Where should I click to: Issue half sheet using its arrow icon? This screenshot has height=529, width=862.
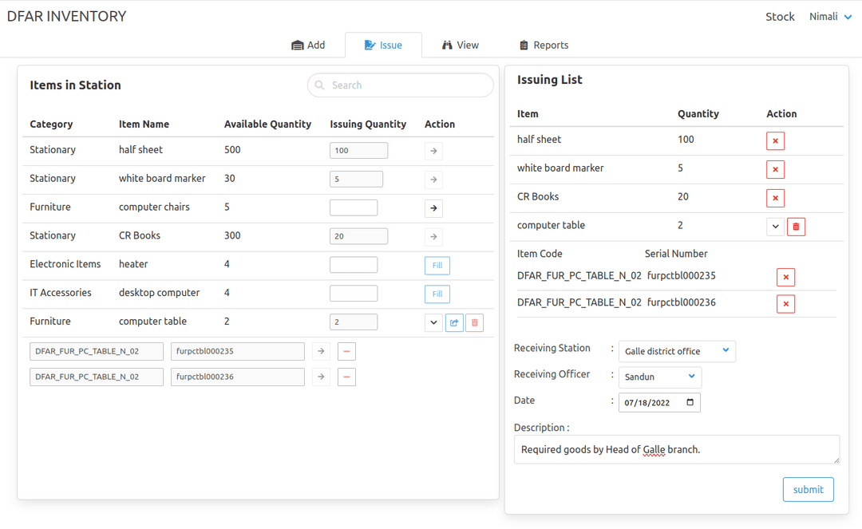433,150
